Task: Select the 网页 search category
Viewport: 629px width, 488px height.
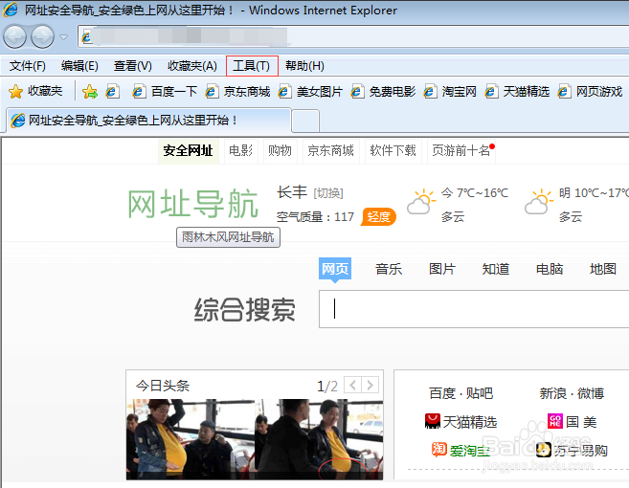Action: point(335,269)
